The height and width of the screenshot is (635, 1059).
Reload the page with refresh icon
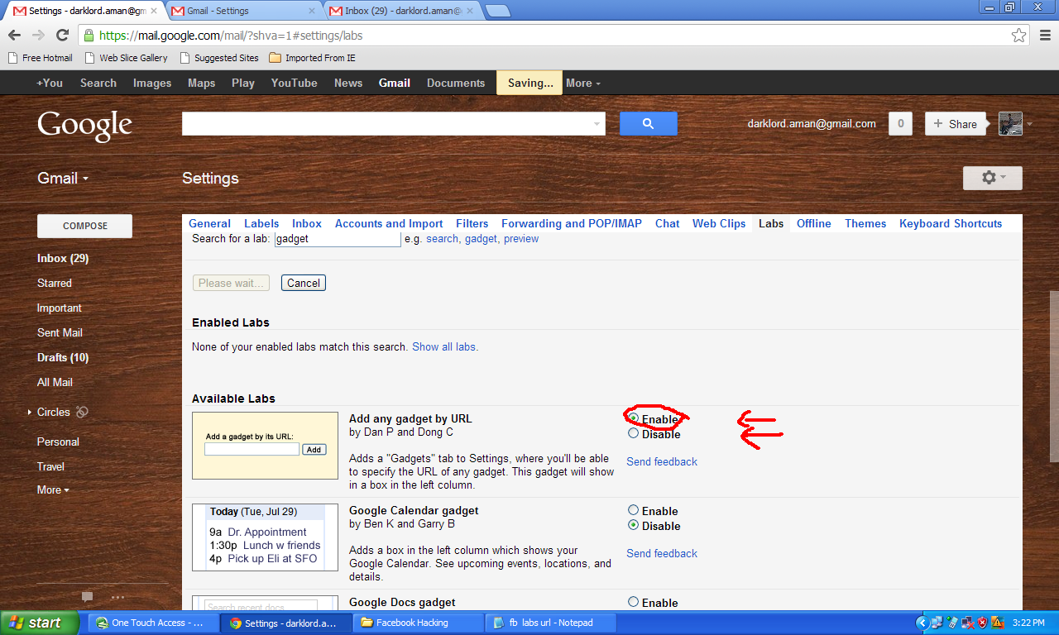tap(62, 35)
